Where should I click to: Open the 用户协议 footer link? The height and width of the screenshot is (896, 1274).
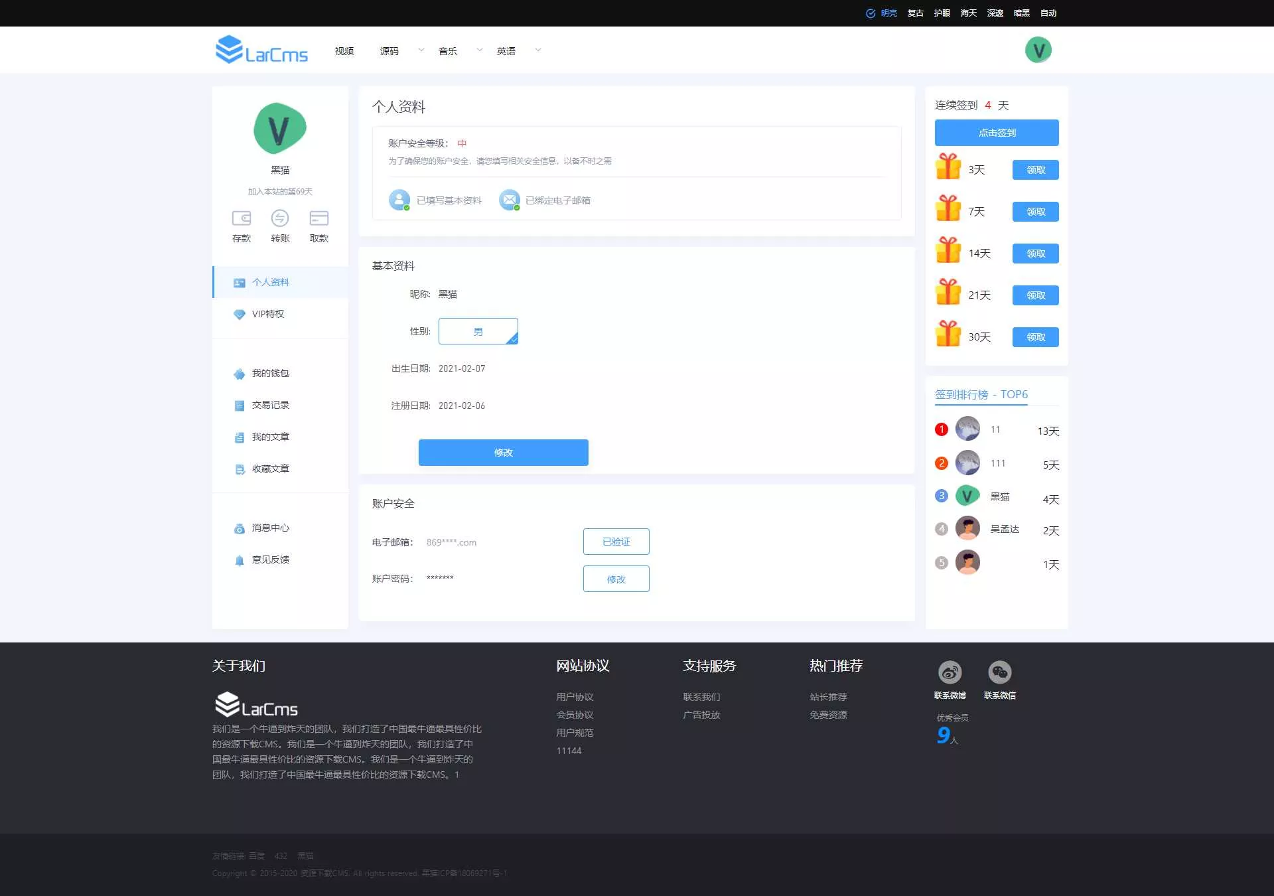click(575, 697)
